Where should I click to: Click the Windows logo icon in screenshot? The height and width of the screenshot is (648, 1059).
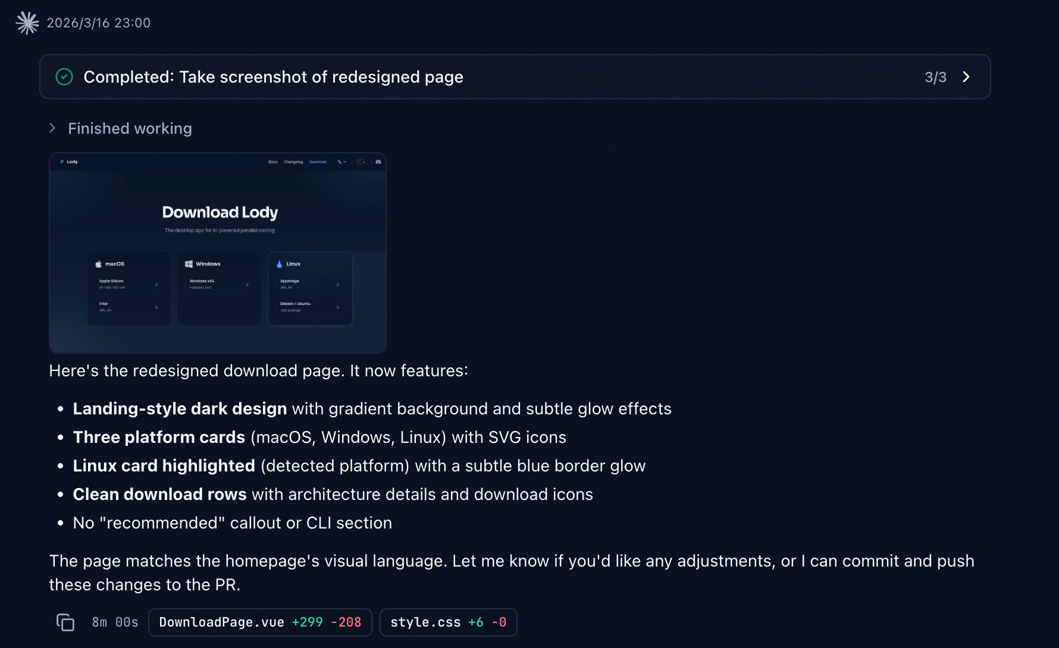pyautogui.click(x=189, y=264)
